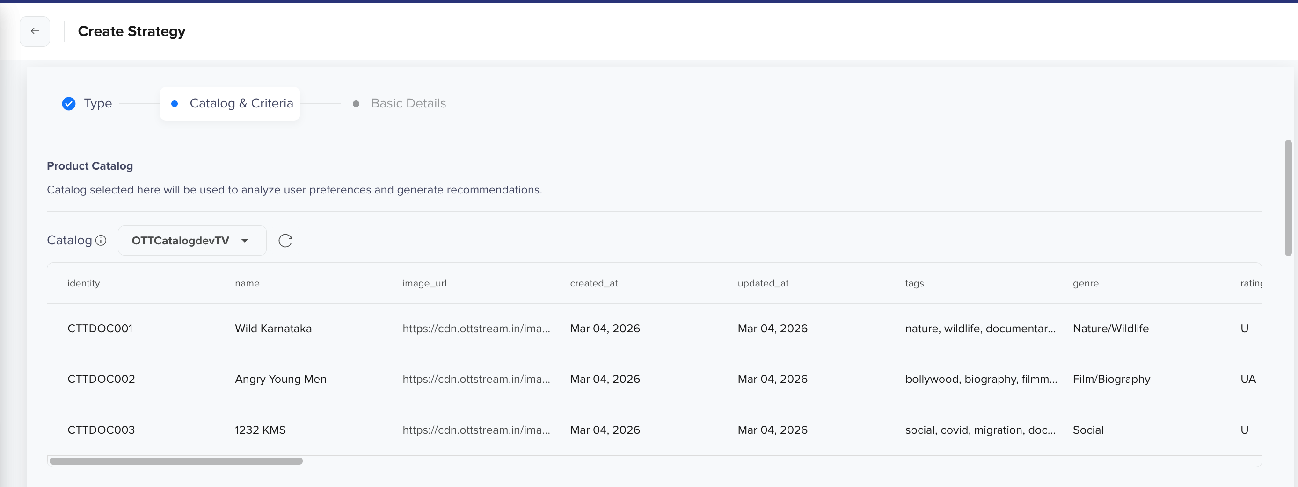Click the tags column header
Viewport: 1298px width, 487px height.
tap(914, 283)
